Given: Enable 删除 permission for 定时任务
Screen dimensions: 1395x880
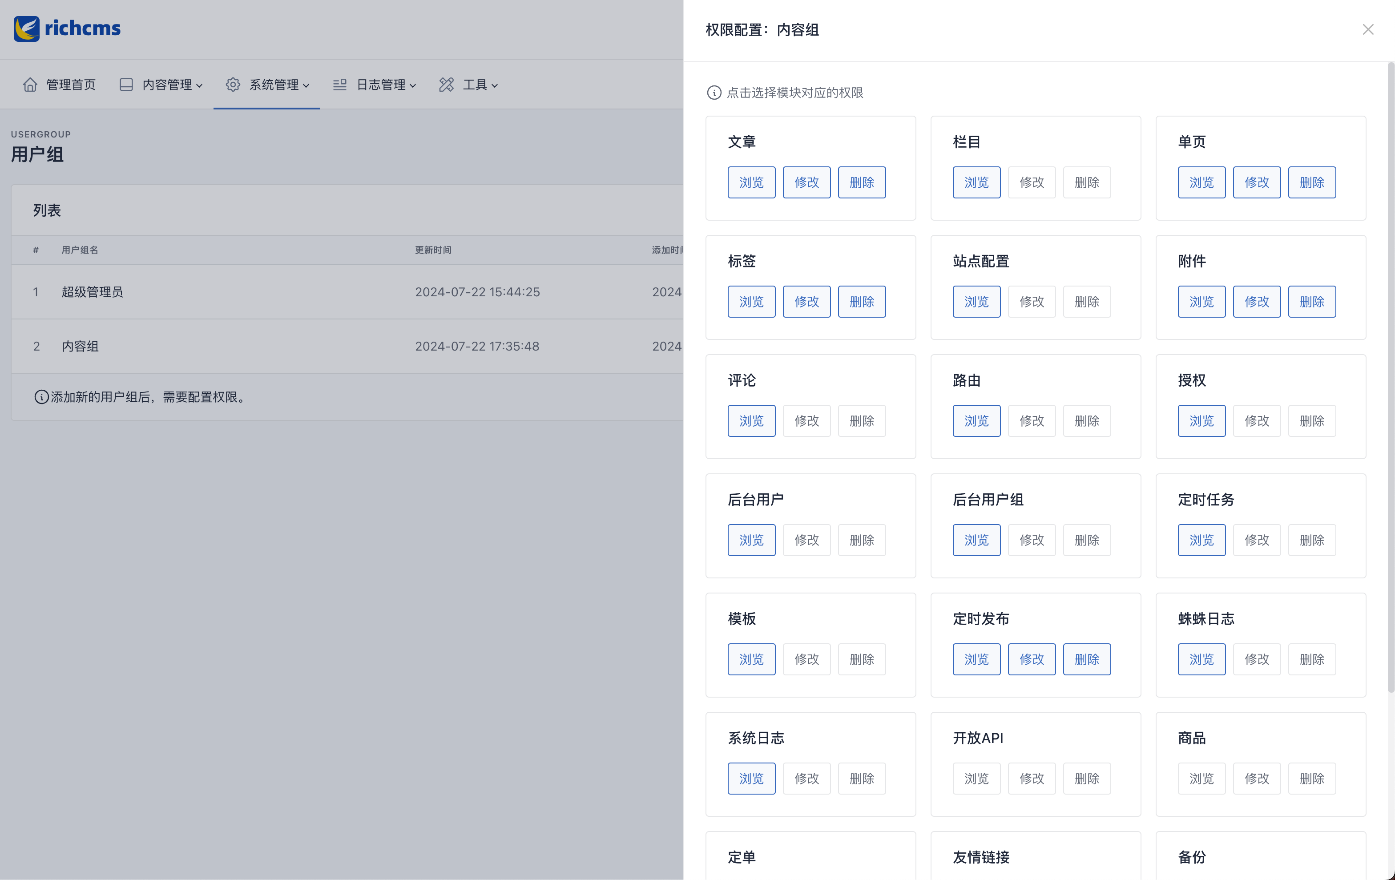Looking at the screenshot, I should coord(1311,541).
